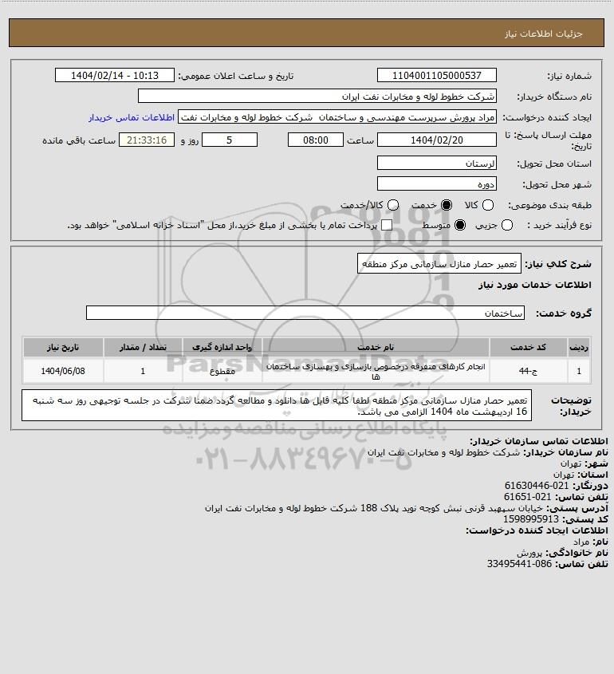Click the ساعت باقی مانده label
This screenshot has height=674, width=614.
point(79,140)
